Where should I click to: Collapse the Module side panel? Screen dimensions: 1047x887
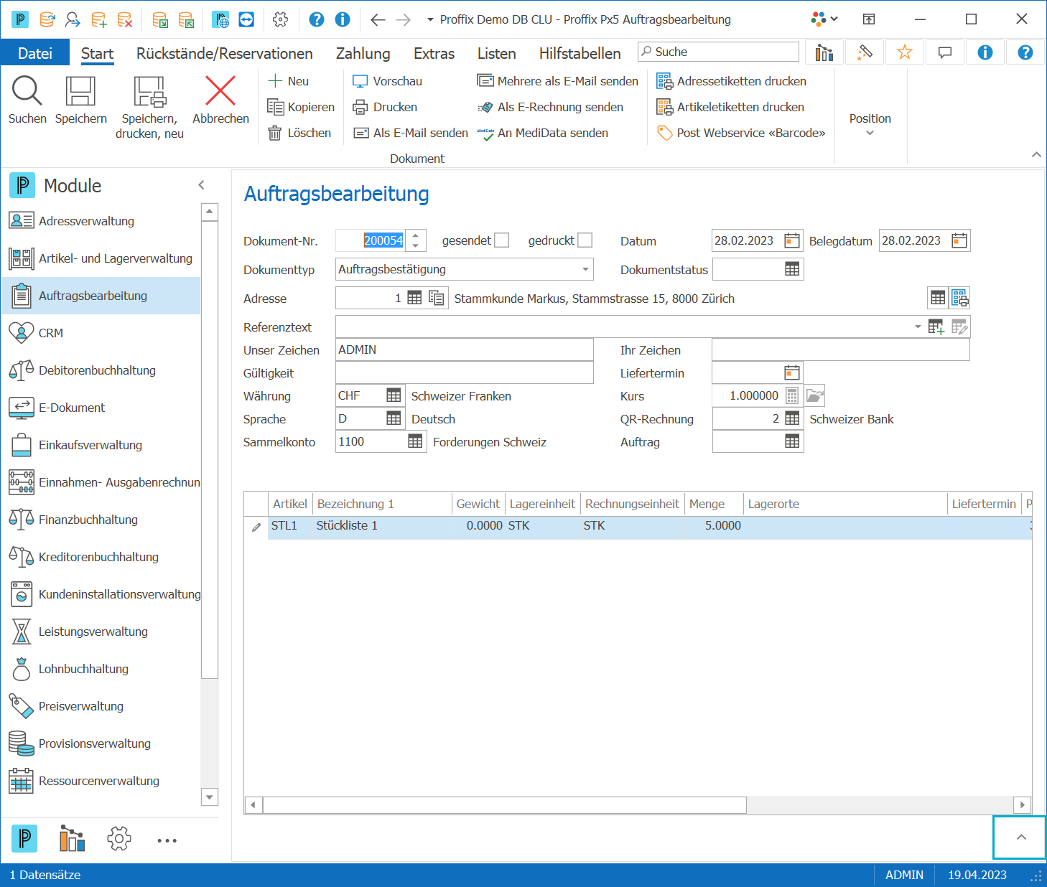[x=202, y=185]
